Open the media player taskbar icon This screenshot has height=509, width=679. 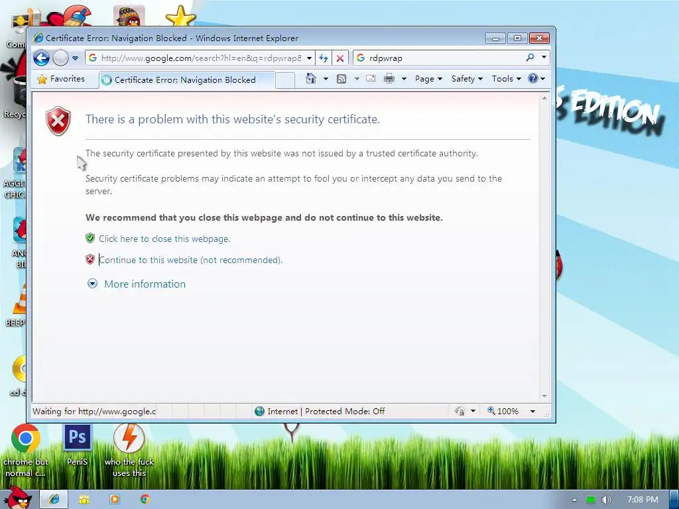click(x=115, y=500)
